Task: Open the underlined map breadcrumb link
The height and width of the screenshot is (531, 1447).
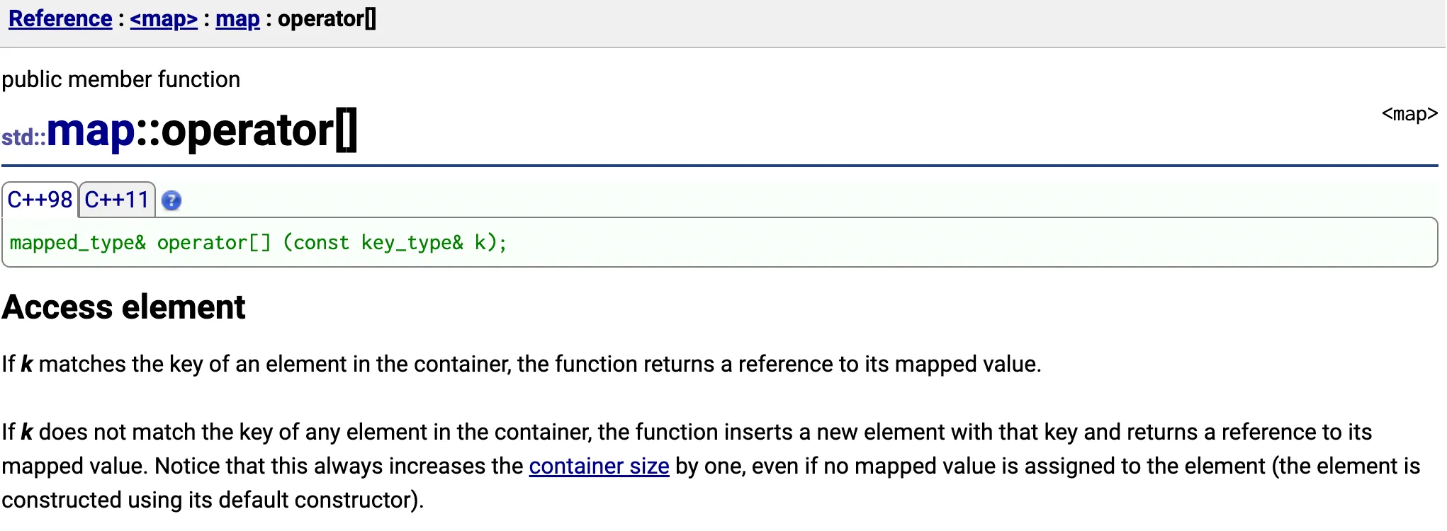Action: coord(237,19)
